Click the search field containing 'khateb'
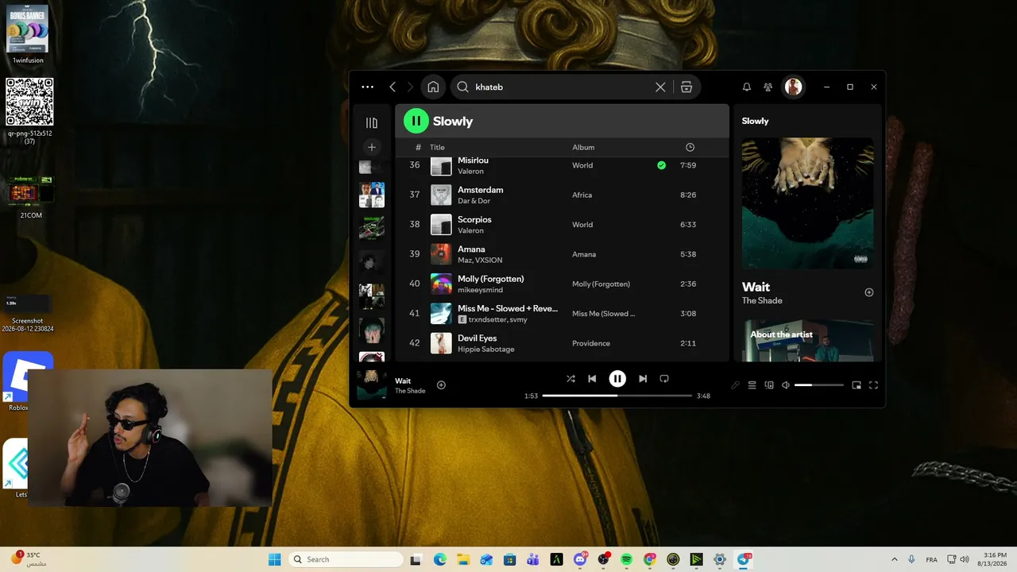 point(563,87)
